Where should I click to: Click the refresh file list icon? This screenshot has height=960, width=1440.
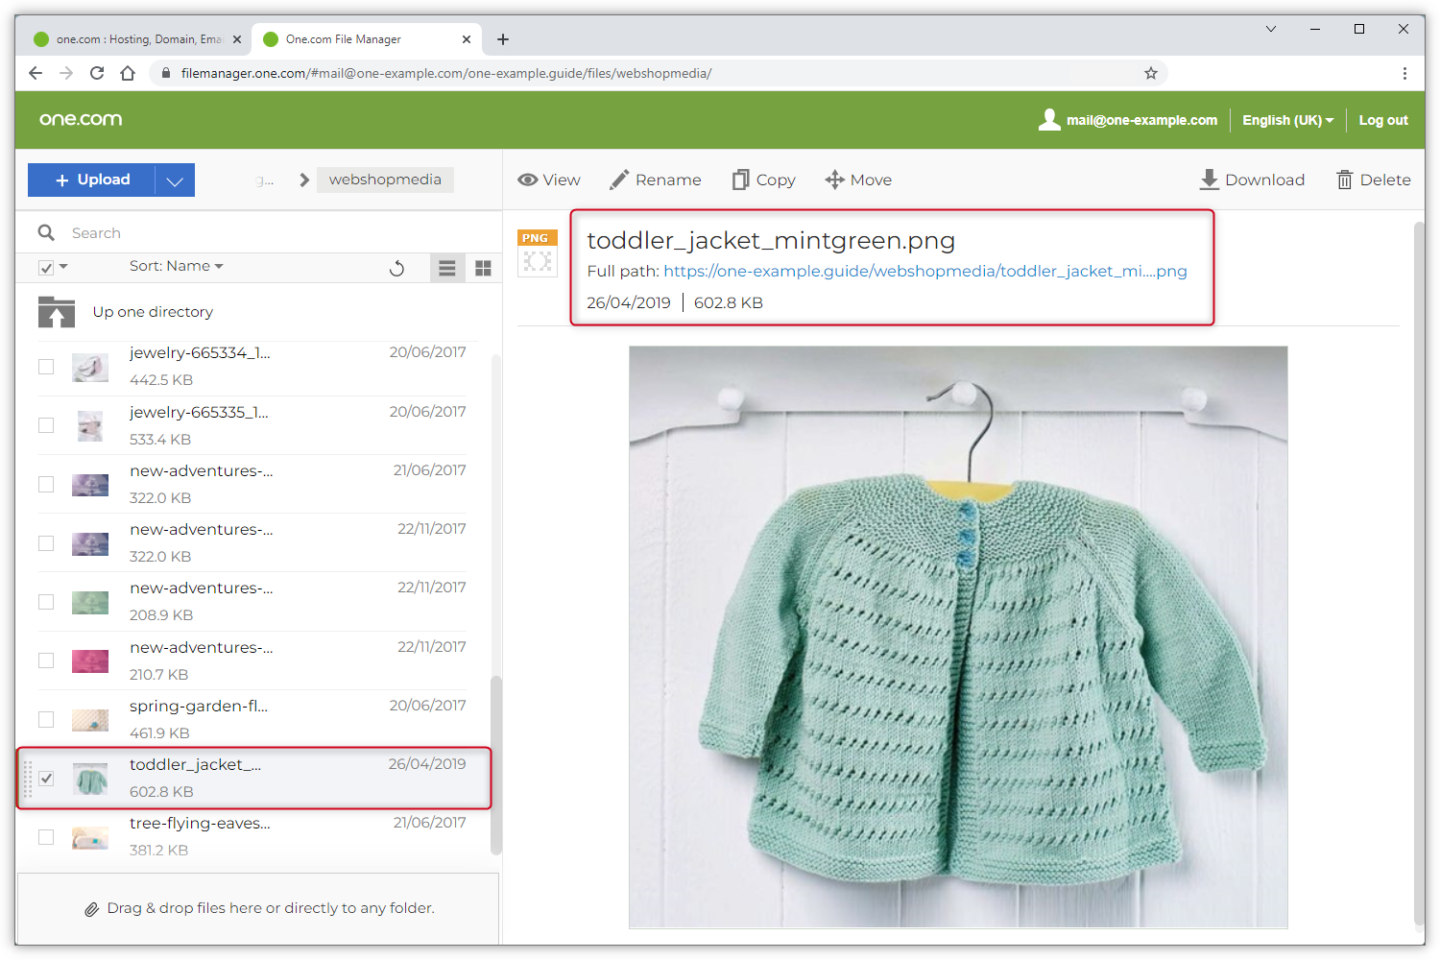[x=396, y=268]
